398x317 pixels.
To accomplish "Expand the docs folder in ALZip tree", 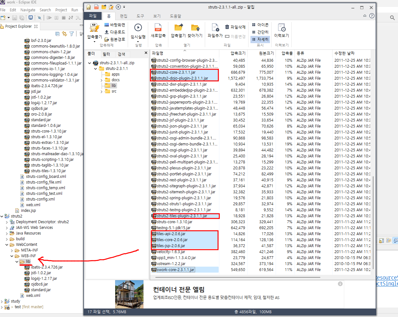I will pos(101,80).
